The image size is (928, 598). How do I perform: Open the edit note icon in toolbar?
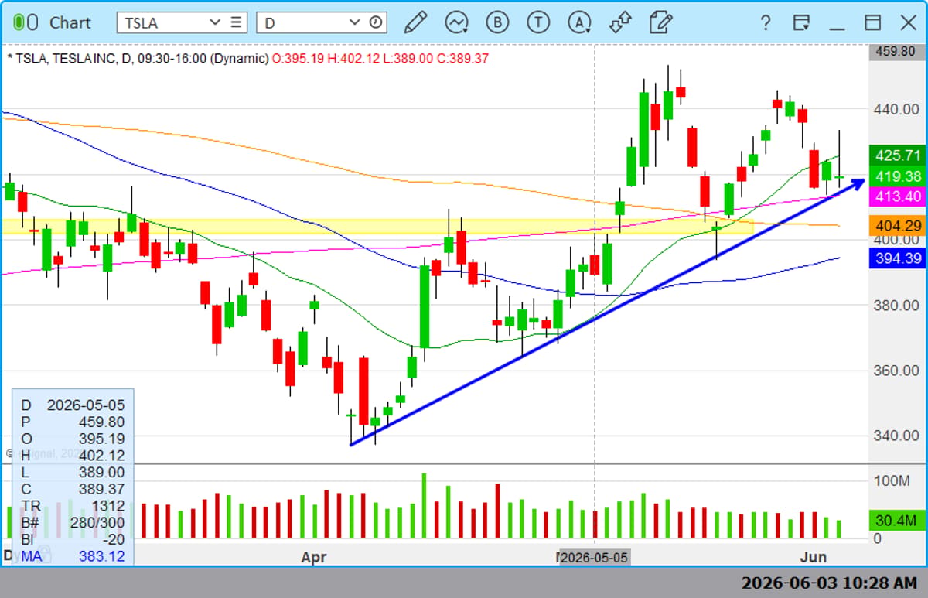(660, 22)
